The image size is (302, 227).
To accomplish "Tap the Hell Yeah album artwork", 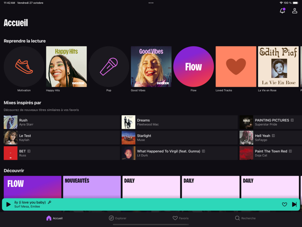I will (x=246, y=138).
